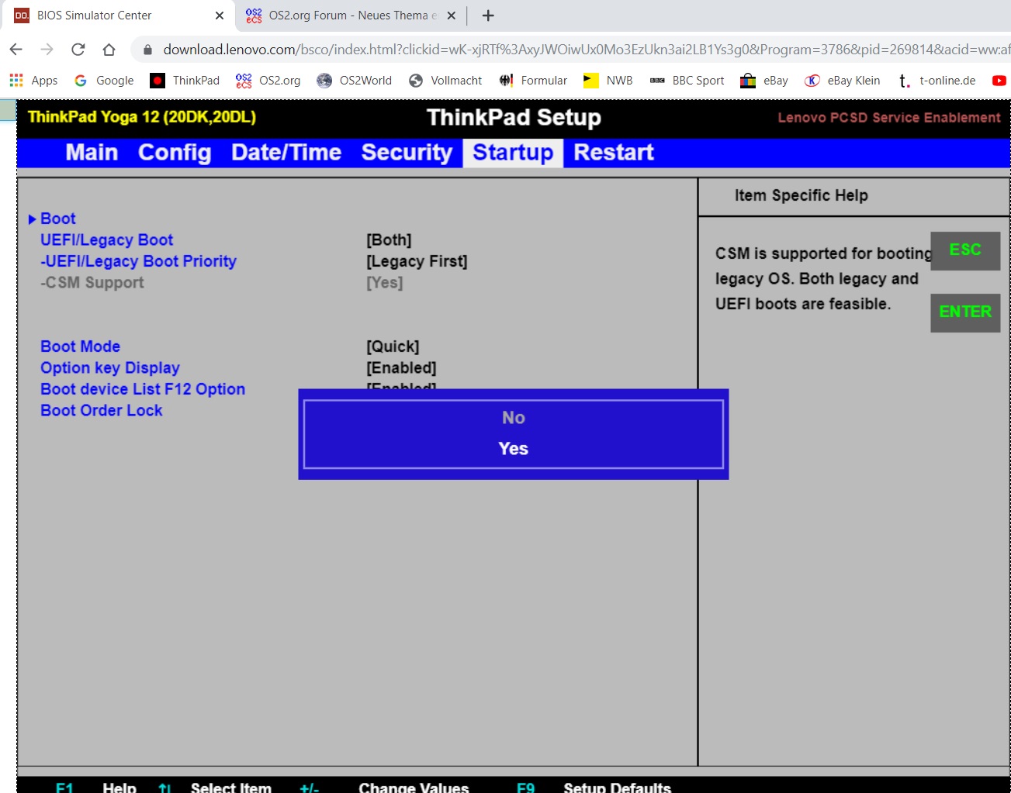Select the Startup BIOS tab

tap(513, 153)
